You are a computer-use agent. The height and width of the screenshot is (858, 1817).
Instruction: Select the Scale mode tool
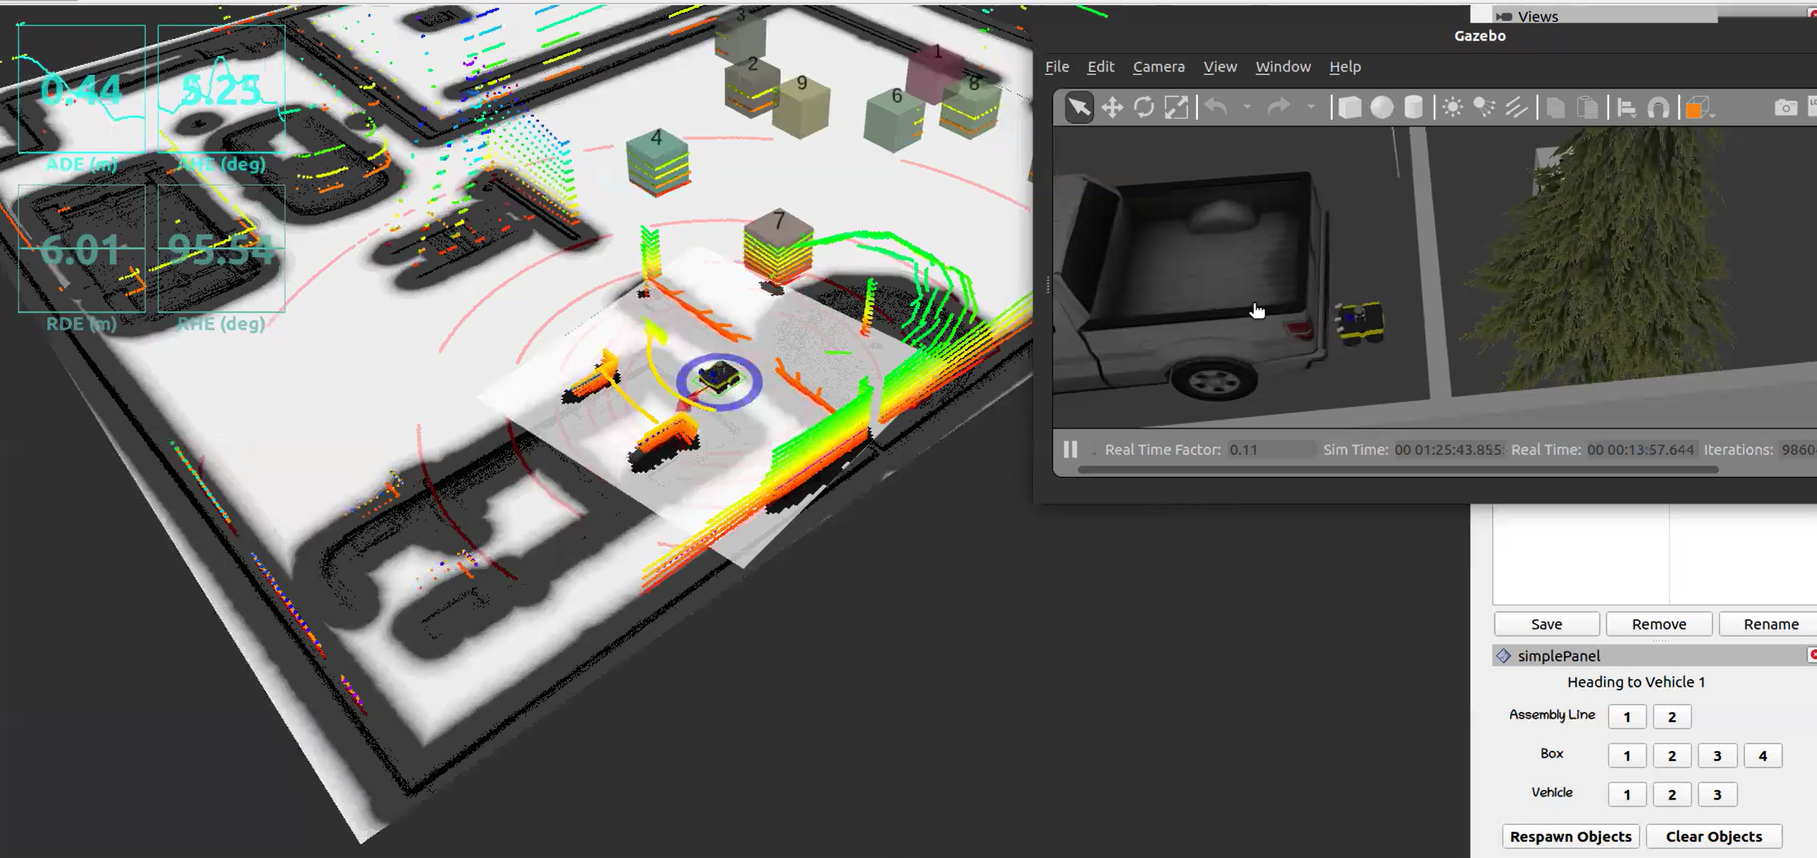pyautogui.click(x=1176, y=108)
